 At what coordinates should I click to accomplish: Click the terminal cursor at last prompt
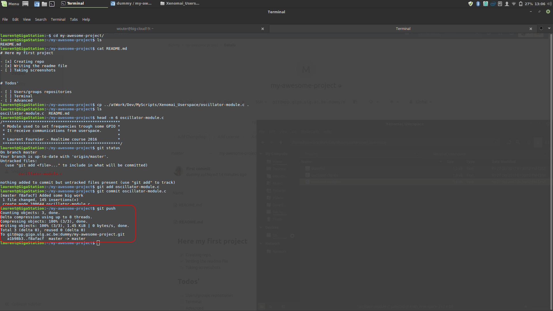[x=98, y=243]
